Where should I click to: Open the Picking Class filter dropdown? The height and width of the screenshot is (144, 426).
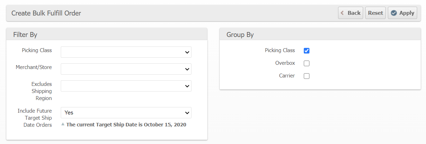click(x=126, y=52)
